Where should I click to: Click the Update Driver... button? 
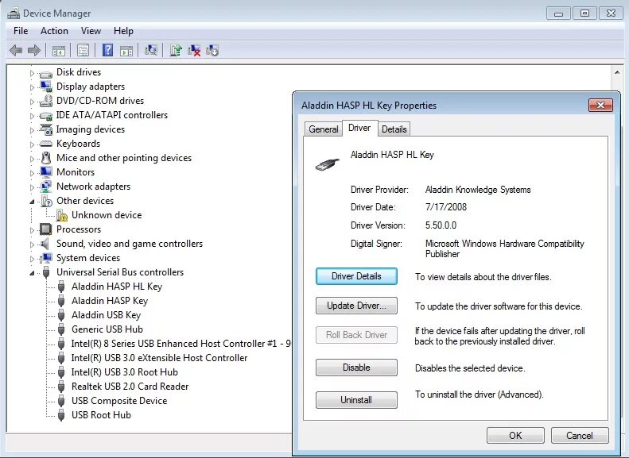[x=356, y=306]
